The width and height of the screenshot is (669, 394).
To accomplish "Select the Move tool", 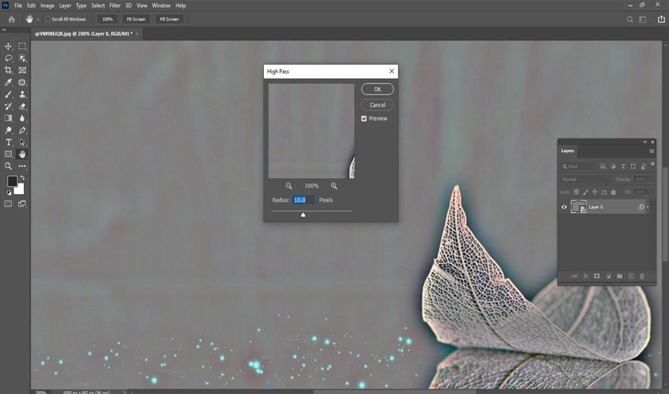I will [8, 46].
